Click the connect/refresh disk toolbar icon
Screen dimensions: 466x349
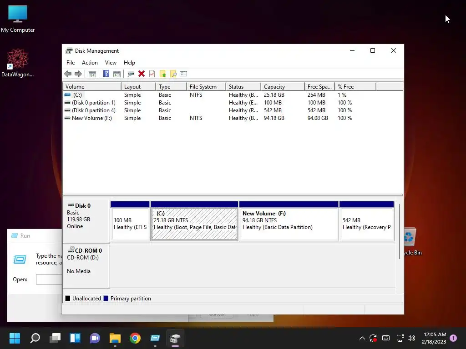(131, 74)
